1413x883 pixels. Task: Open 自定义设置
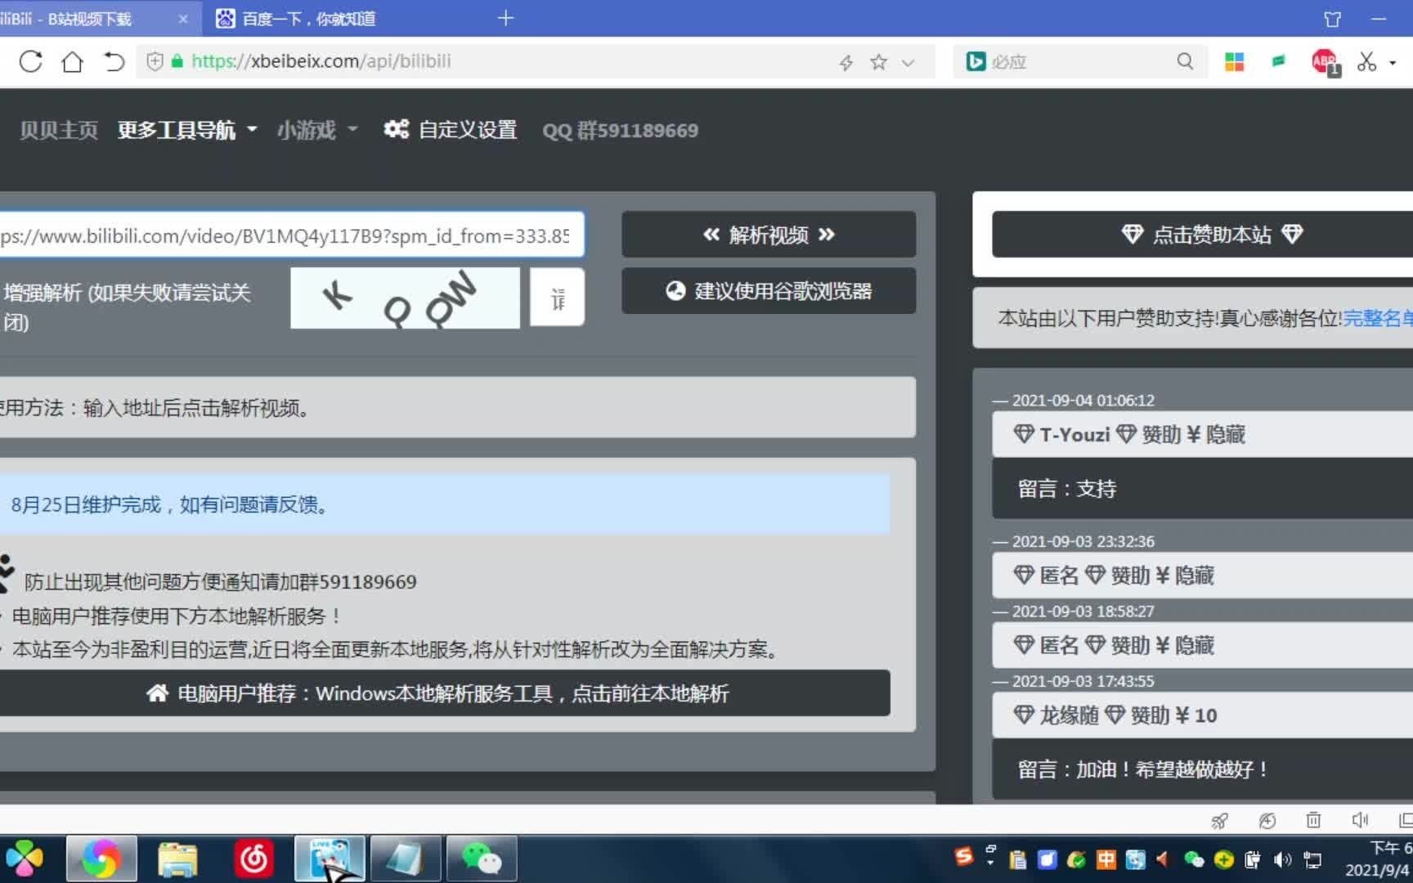pyautogui.click(x=451, y=130)
